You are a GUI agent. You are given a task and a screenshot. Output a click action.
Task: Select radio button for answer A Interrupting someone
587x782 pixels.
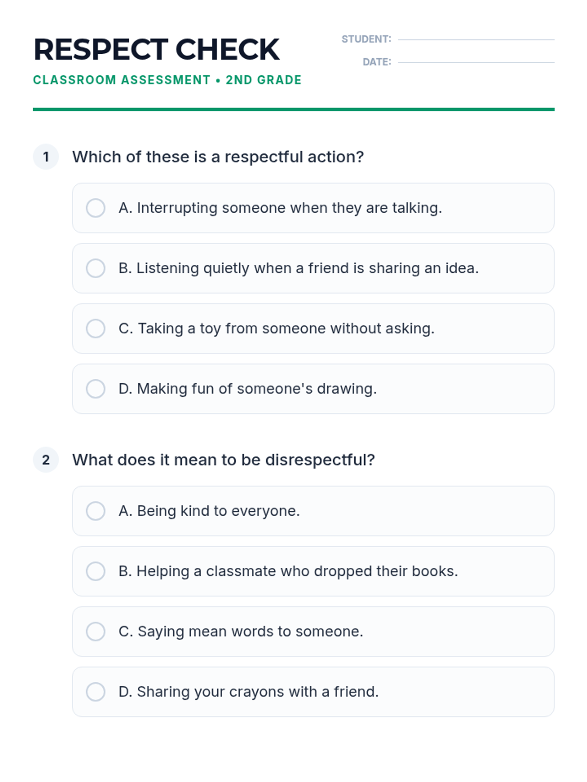tap(95, 208)
